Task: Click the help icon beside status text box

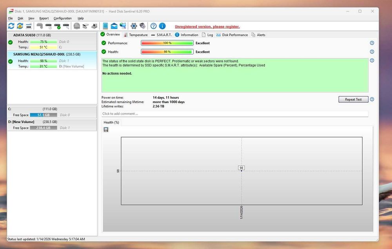Action: tap(372, 60)
